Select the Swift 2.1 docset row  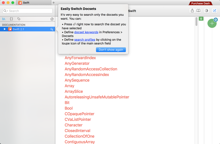28,29
